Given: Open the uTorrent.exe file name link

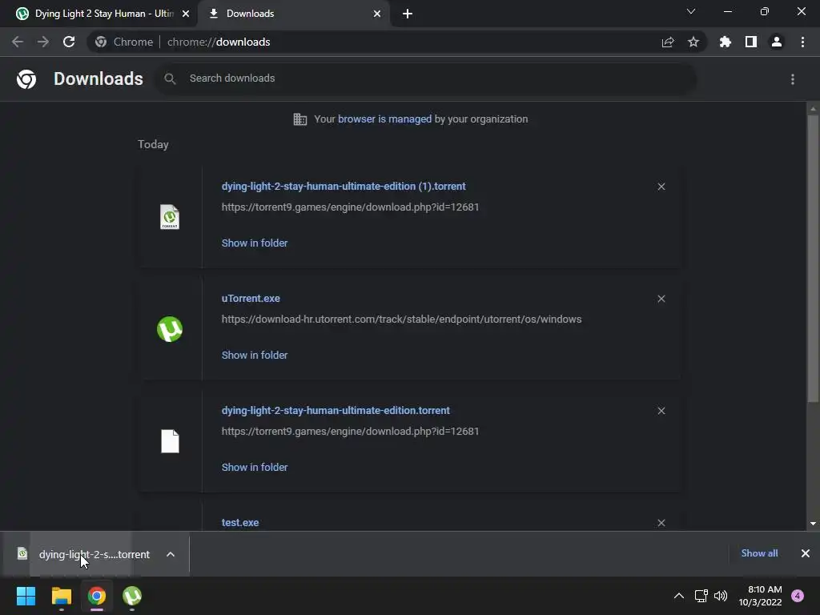Looking at the screenshot, I should 251,299.
